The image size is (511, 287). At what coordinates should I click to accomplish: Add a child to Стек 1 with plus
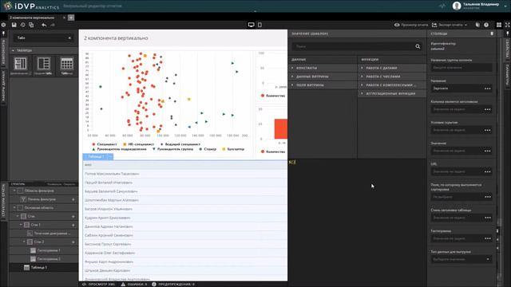73,225
